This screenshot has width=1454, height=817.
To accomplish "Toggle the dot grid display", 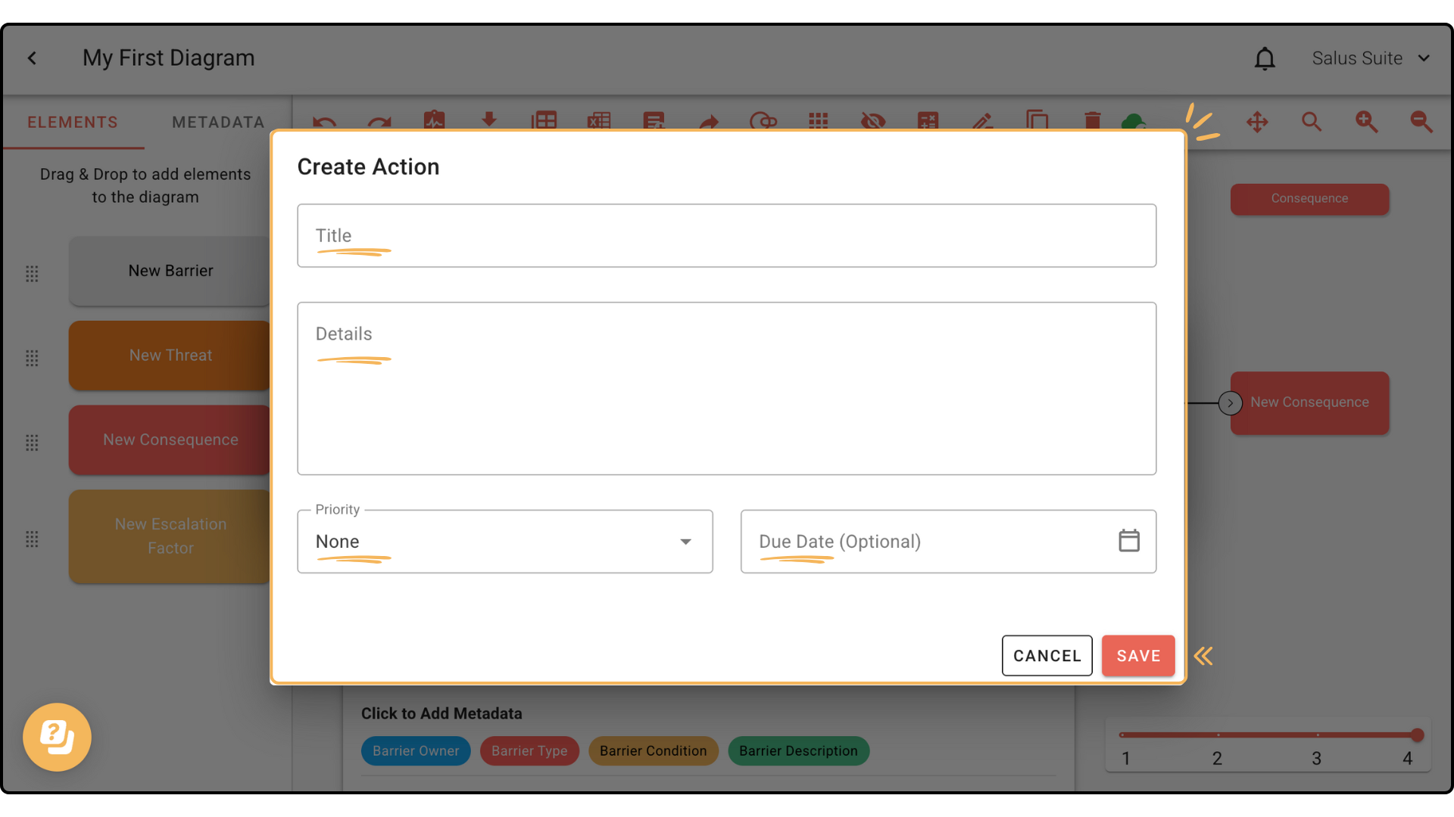I will pyautogui.click(x=819, y=122).
